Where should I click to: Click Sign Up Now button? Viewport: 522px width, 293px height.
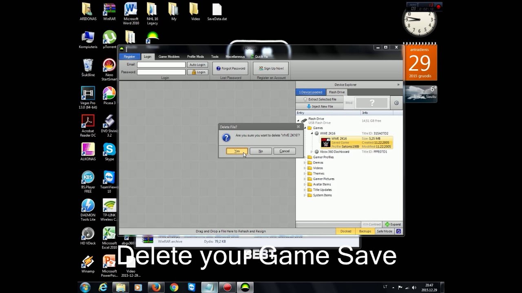(x=271, y=68)
